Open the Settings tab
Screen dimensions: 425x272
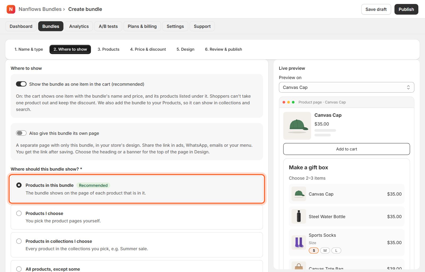pyautogui.click(x=175, y=26)
